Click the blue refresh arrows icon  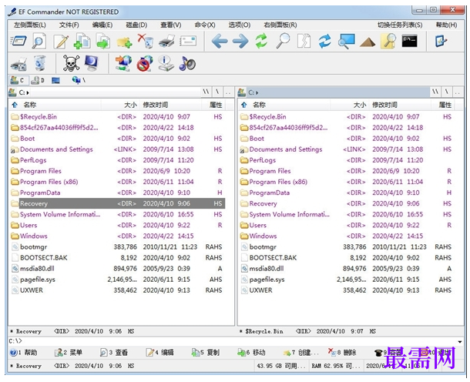point(325,41)
